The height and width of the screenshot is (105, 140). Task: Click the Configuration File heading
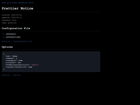click(x=16, y=29)
